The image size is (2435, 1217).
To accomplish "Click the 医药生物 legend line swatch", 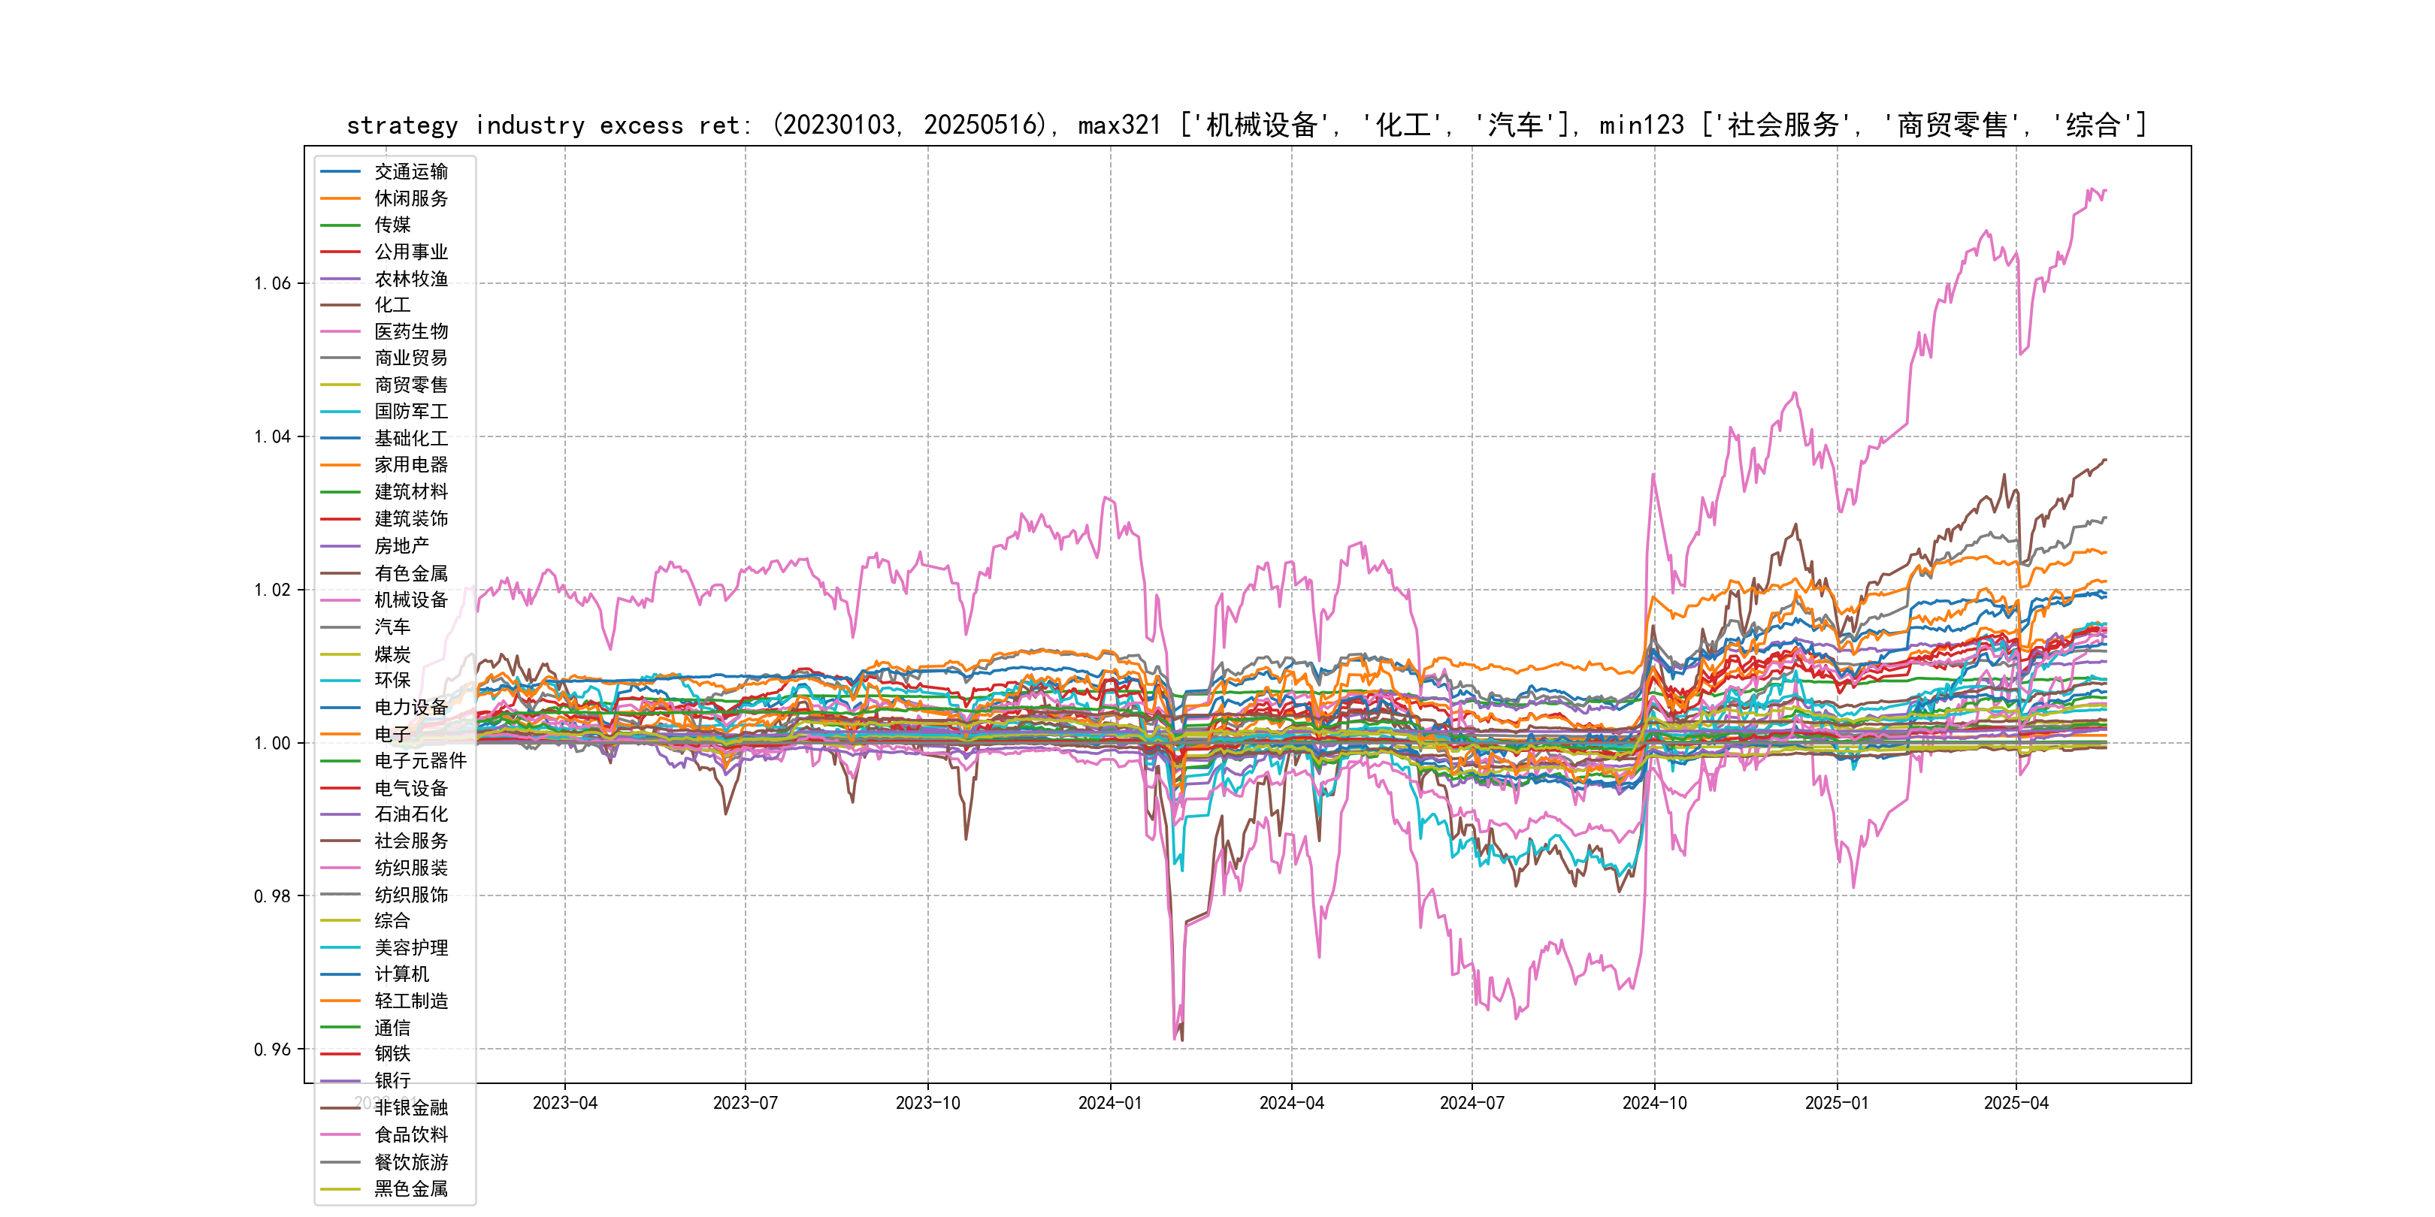I will (340, 331).
